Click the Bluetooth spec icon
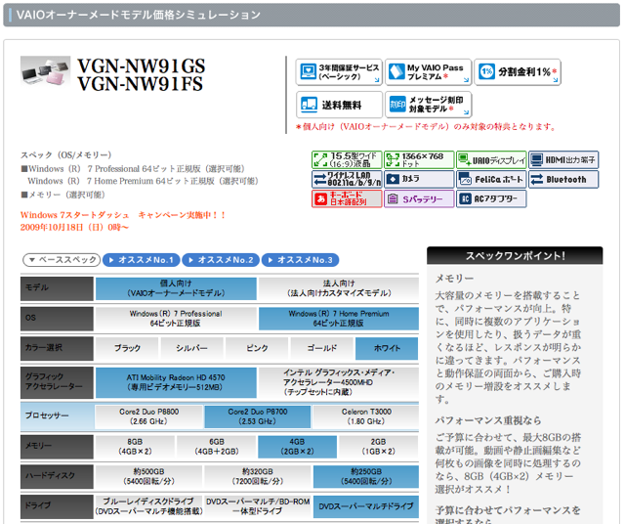 point(563,179)
